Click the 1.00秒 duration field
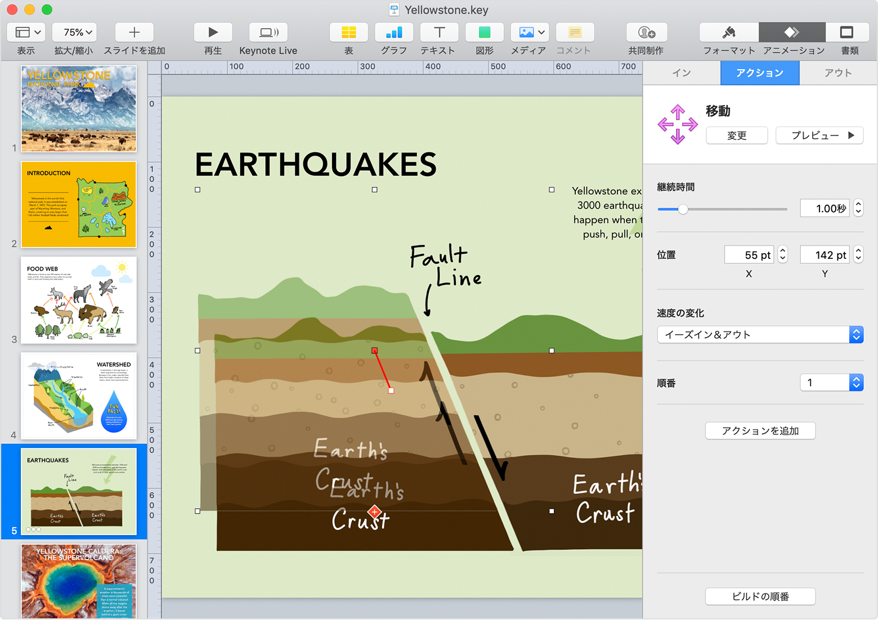This screenshot has width=878, height=620. pos(825,209)
